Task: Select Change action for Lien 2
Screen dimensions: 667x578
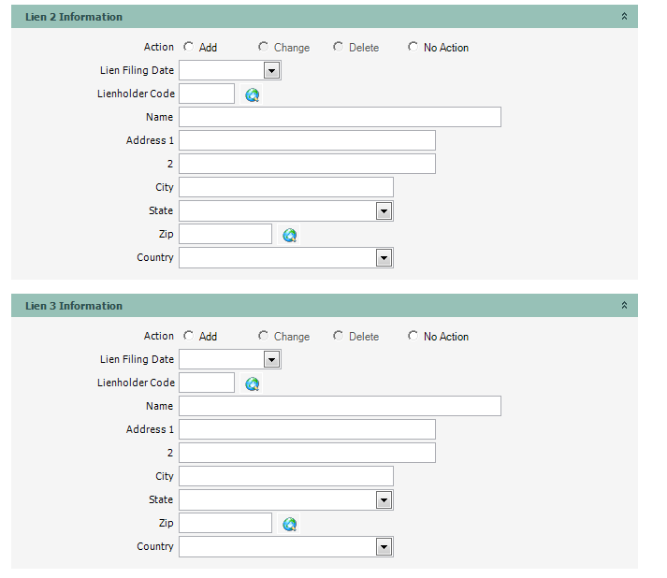Action: (x=263, y=47)
